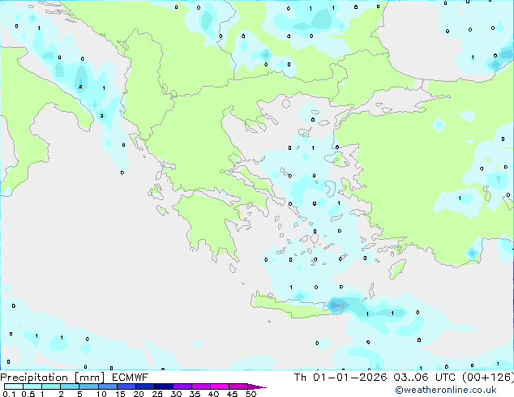Viewport: 514px width, 397px height.
Task: Click the "(00+126)" forecast offset text
Action: pos(488,378)
